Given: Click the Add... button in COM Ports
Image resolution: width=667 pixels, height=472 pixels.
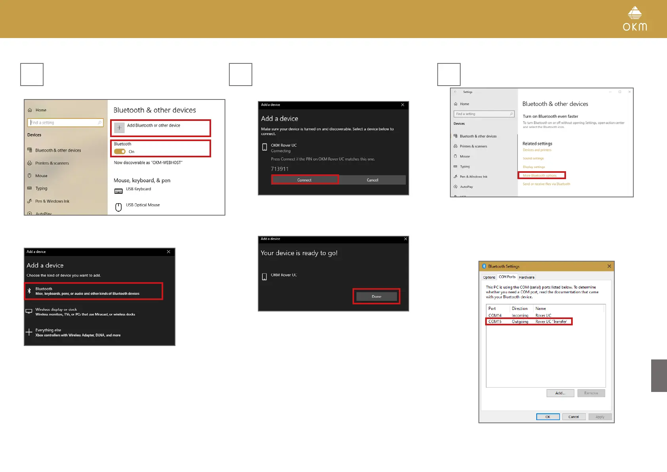Looking at the screenshot, I should tap(560, 393).
